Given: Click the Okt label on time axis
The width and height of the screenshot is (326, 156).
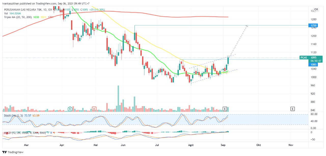Looking at the screenshot, I should coord(259,145).
